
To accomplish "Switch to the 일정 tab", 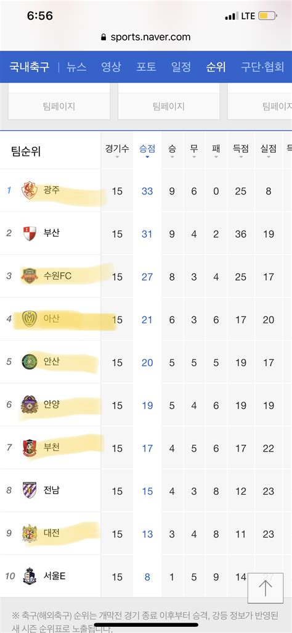I will click(181, 67).
